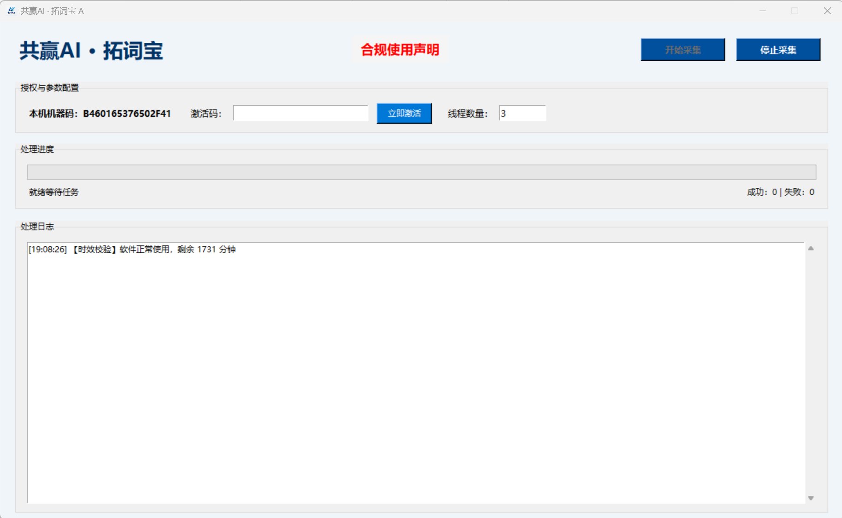Screen dimensions: 842x518
Task: Click the 开始采集 button
Action: tap(683, 50)
